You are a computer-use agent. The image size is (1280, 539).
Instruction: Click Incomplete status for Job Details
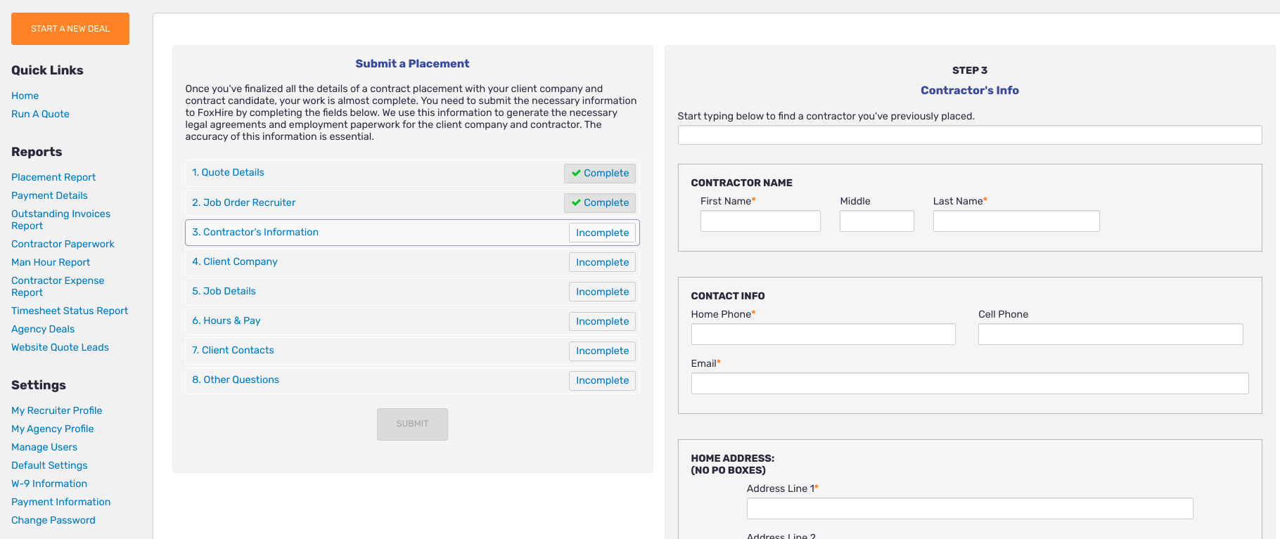click(602, 292)
